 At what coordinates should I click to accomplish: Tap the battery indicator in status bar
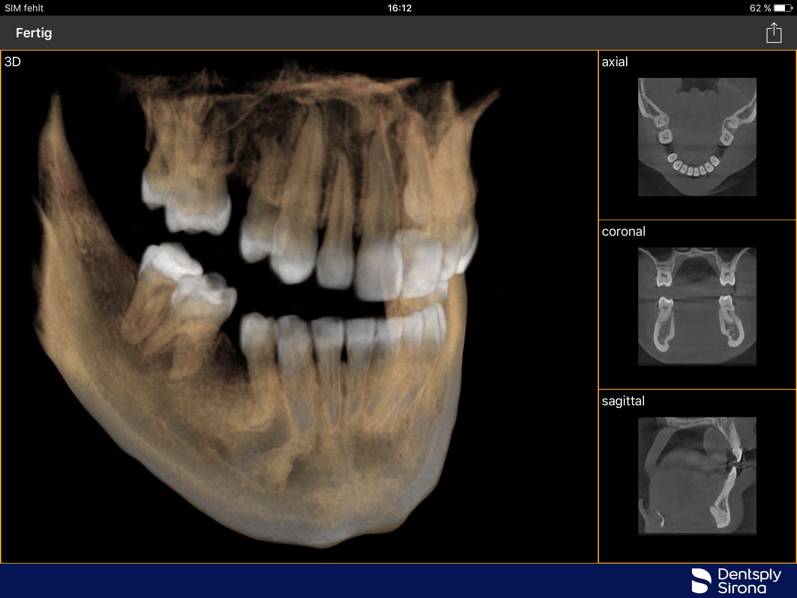(783, 8)
